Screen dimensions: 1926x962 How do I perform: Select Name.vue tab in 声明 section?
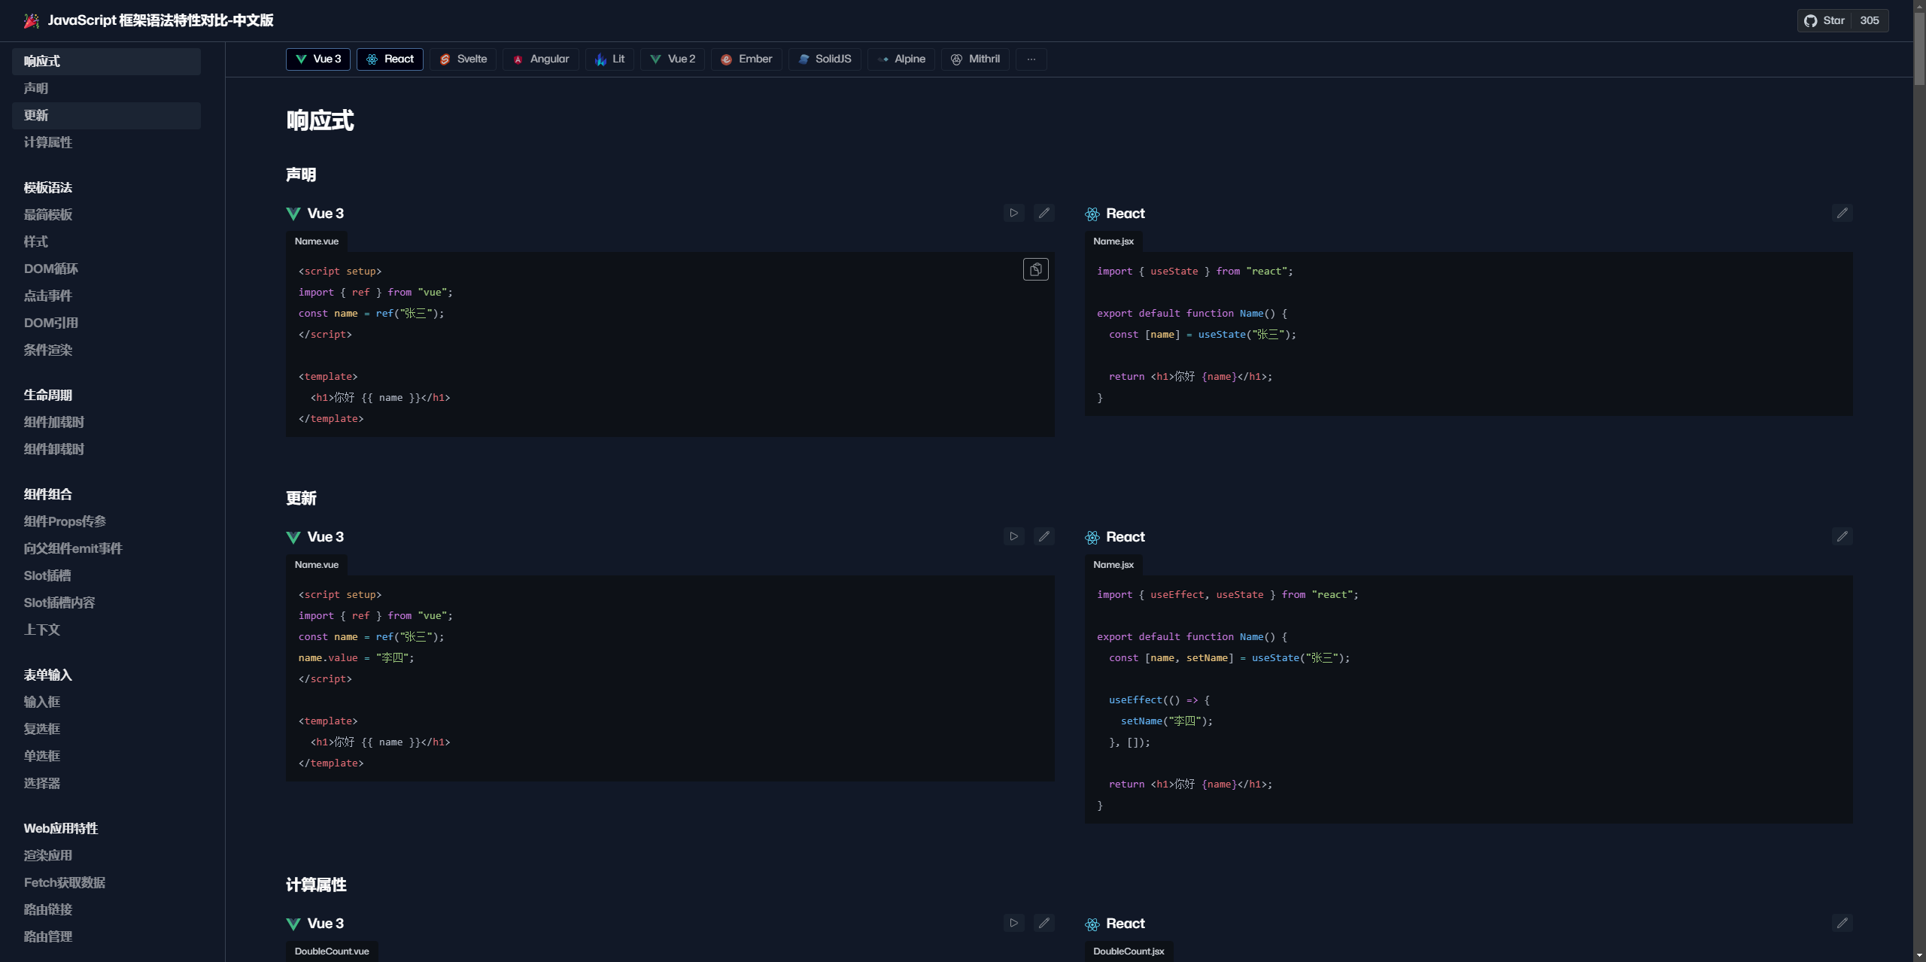point(317,241)
